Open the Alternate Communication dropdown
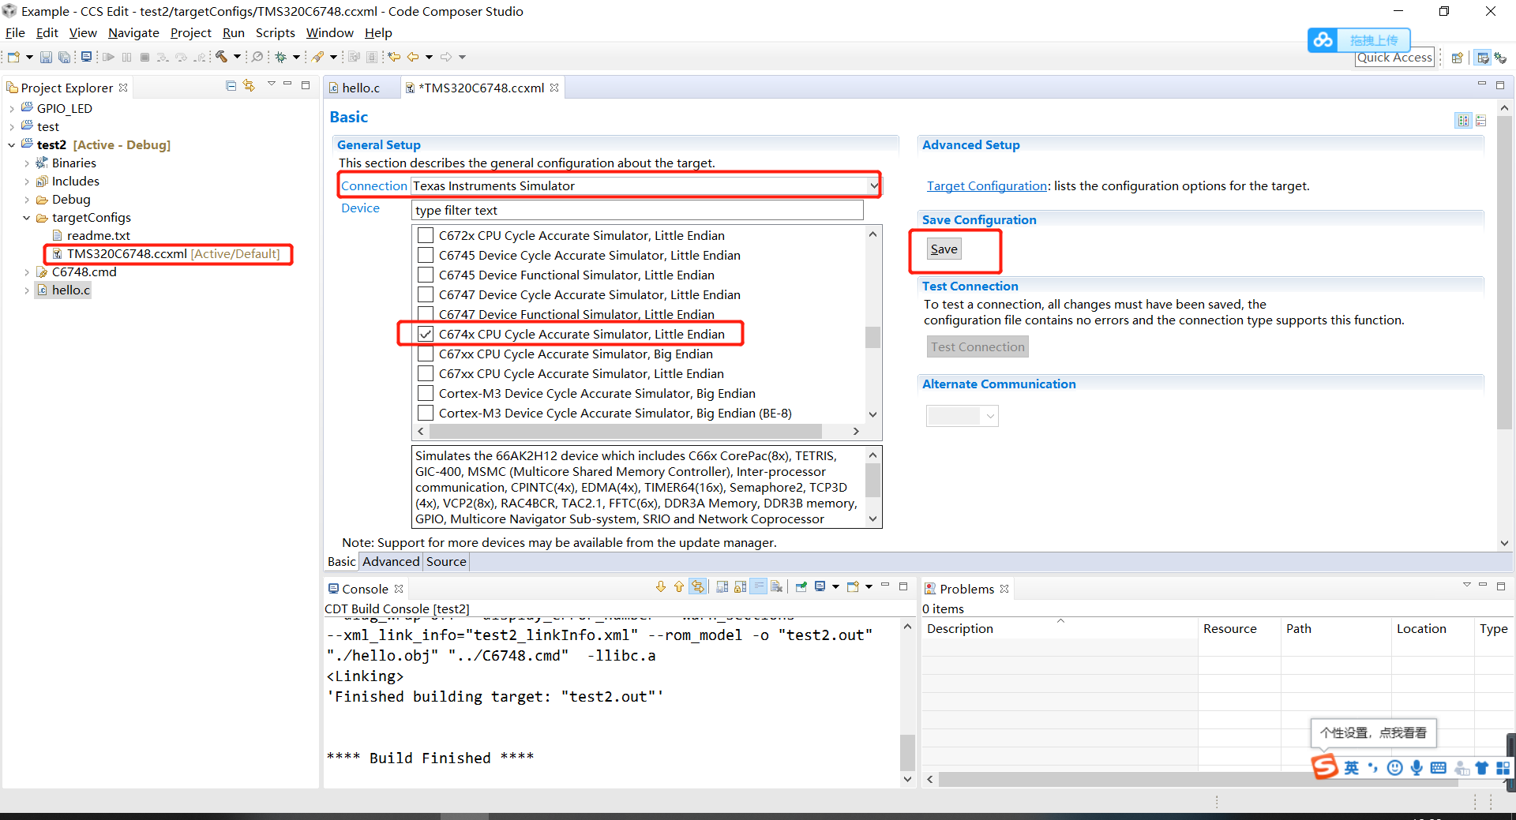 point(990,416)
